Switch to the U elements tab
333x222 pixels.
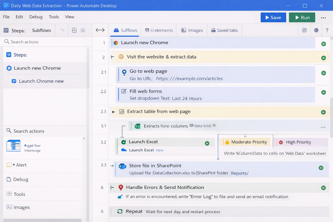click(158, 30)
